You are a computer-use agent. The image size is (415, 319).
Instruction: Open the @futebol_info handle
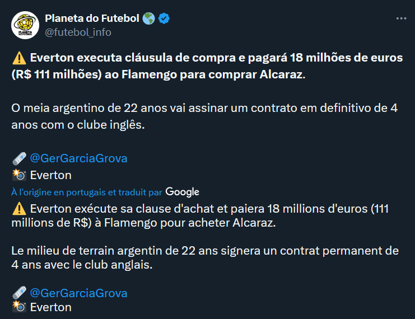(x=78, y=32)
